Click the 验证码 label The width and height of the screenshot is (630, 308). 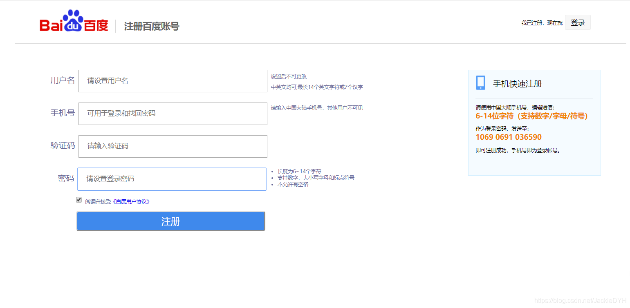coord(63,145)
